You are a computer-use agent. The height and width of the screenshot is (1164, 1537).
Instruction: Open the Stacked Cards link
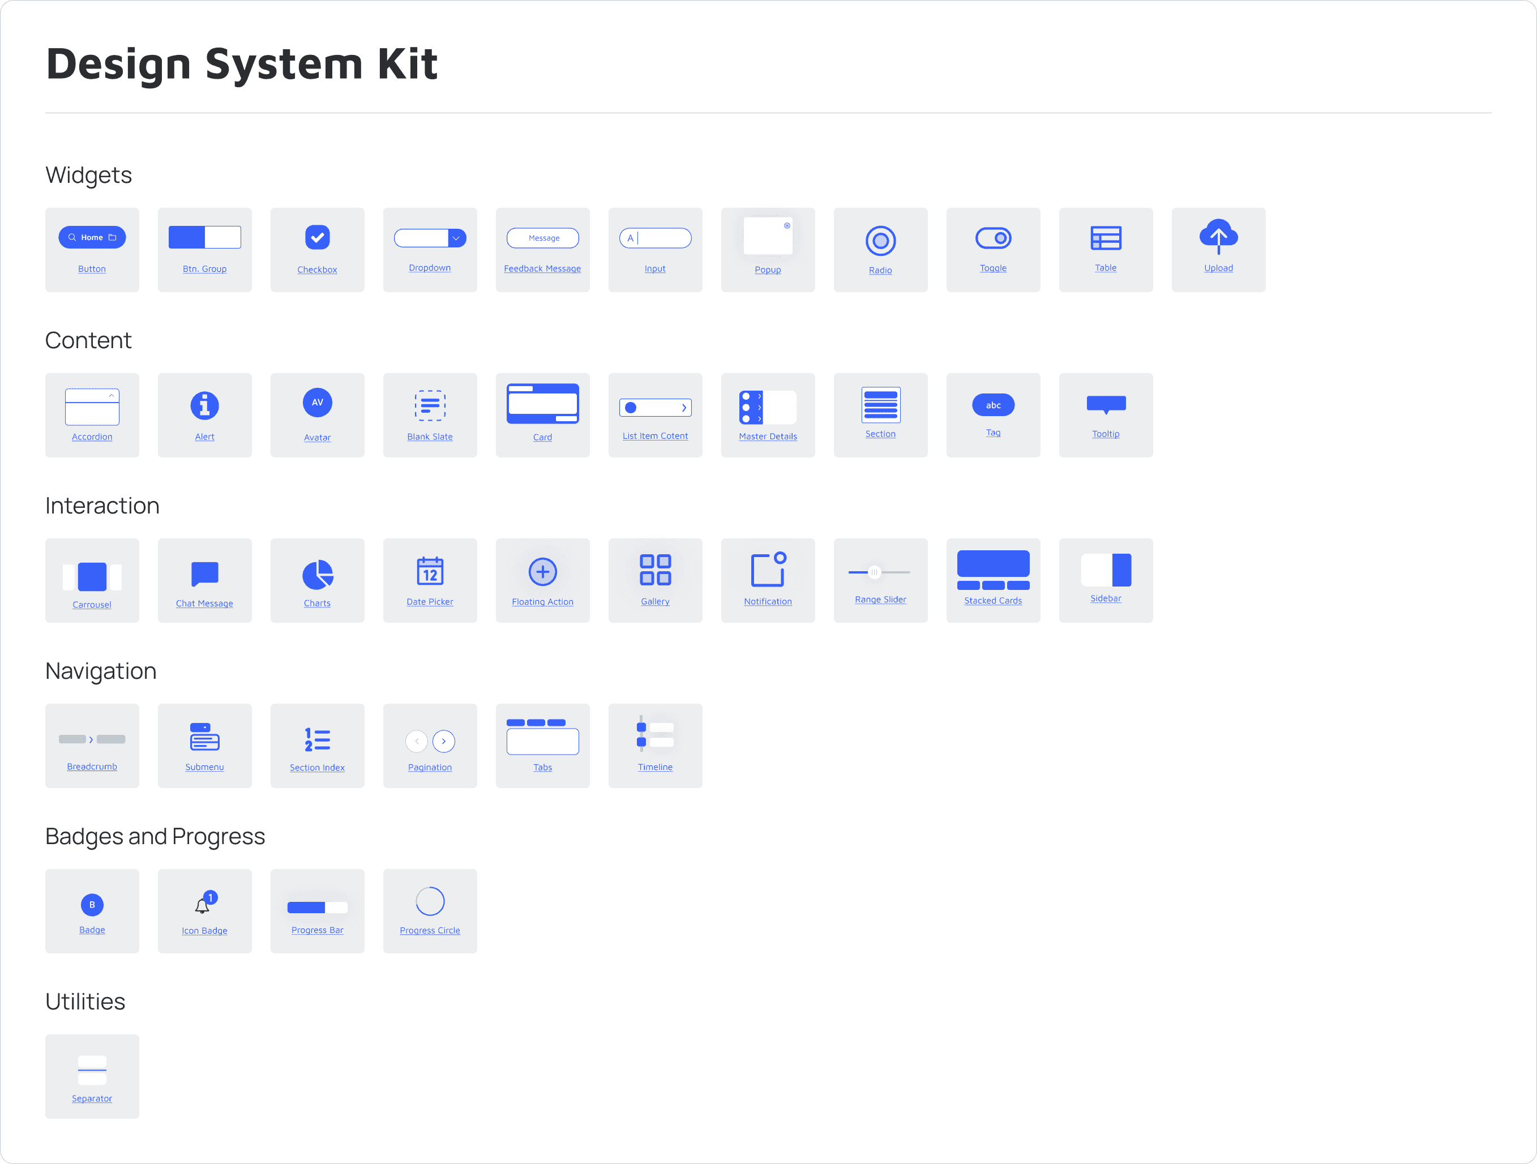pyautogui.click(x=993, y=601)
